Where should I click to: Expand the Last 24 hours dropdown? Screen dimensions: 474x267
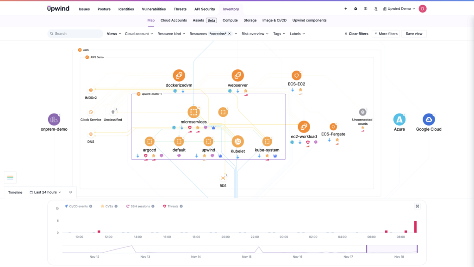(45, 192)
